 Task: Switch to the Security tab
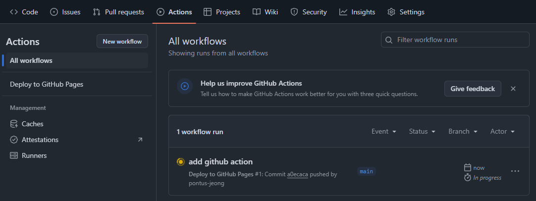click(309, 12)
